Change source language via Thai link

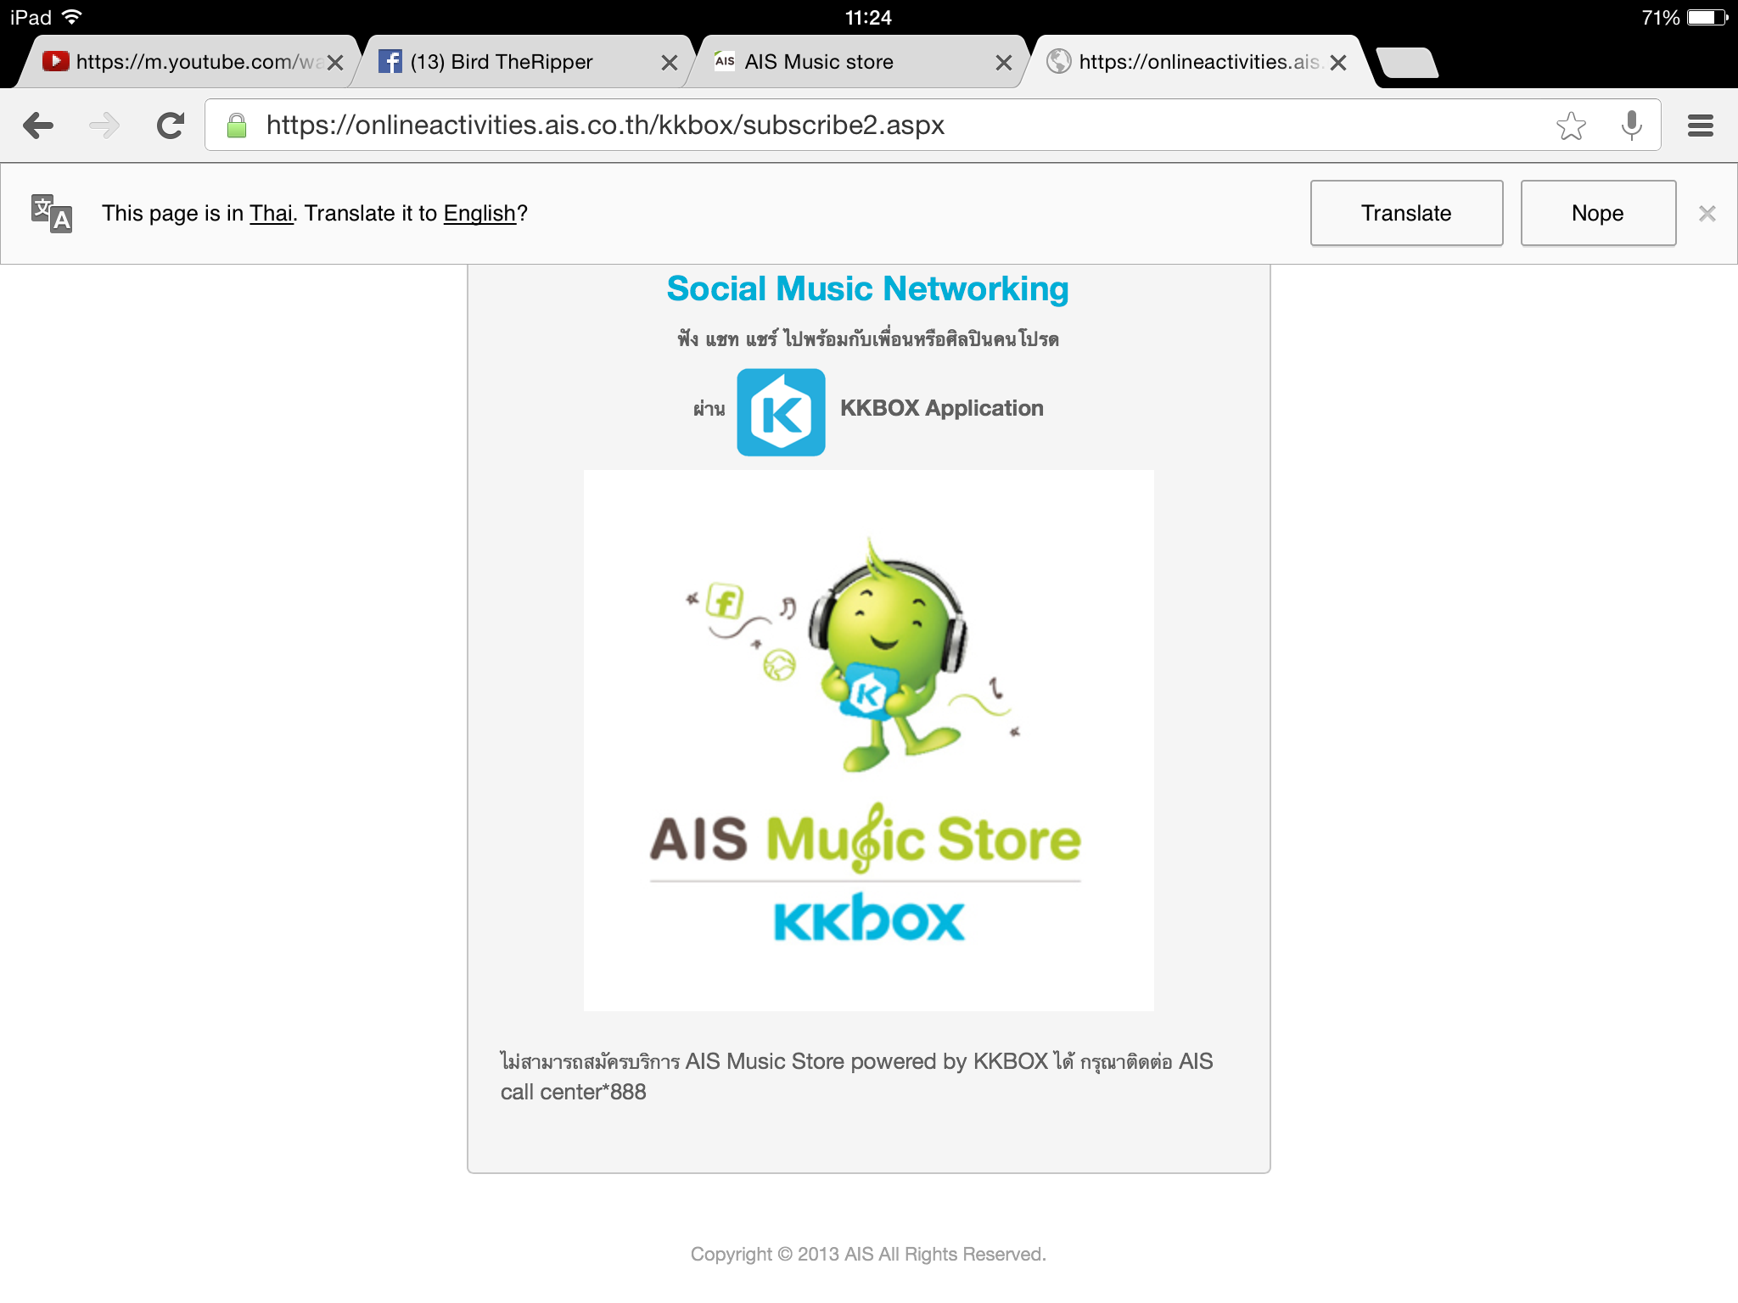[x=271, y=214]
